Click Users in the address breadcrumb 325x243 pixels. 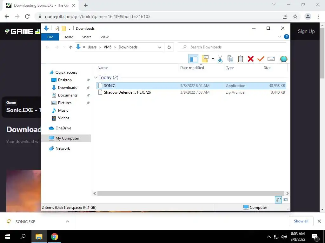point(92,47)
